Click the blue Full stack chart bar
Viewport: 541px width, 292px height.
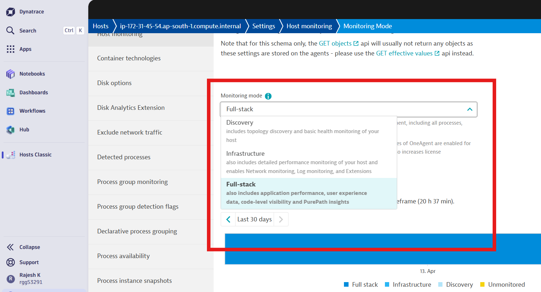383,249
